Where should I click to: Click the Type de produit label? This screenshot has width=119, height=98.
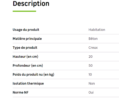(x=25, y=48)
